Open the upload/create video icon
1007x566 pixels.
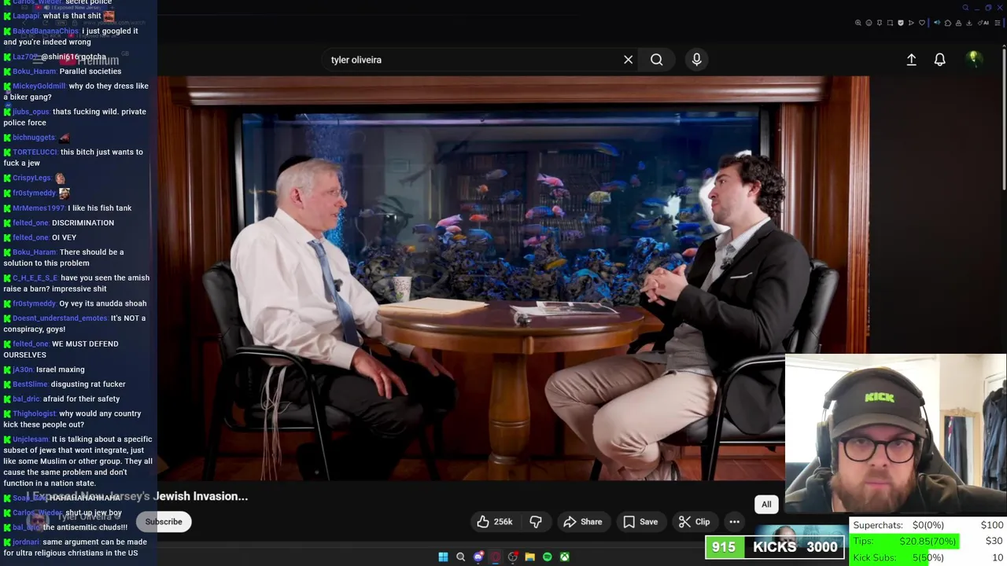[911, 60]
